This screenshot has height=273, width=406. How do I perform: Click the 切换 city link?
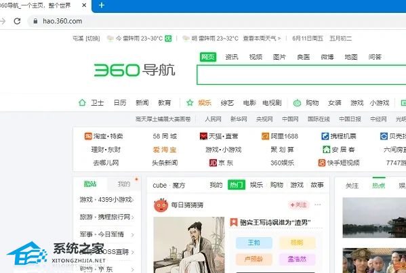93,39
